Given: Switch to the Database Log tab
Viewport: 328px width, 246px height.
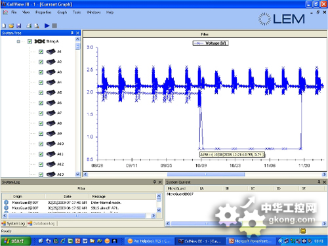Looking at the screenshot, I should (x=41, y=223).
